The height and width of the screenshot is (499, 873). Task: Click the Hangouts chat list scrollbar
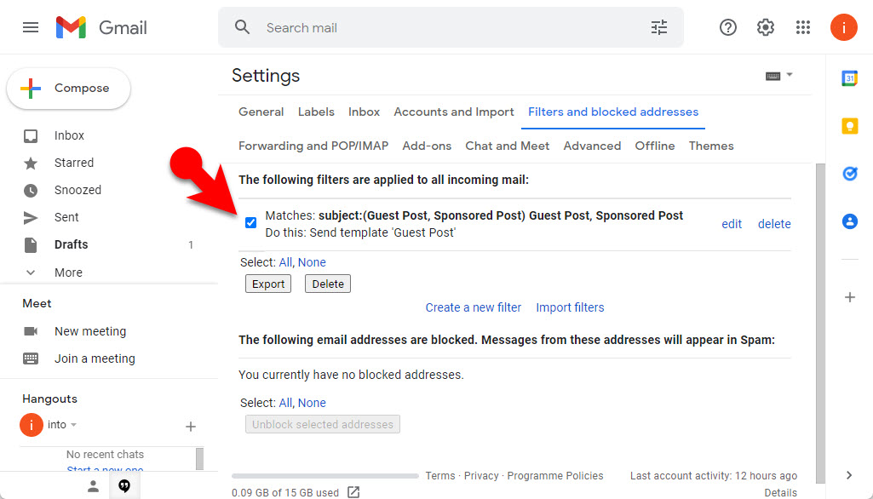(x=199, y=459)
